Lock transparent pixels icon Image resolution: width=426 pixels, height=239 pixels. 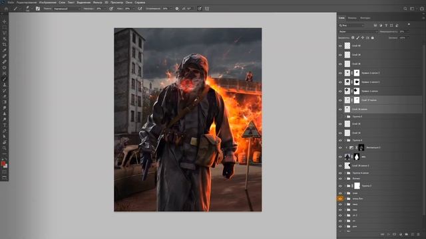[x=353, y=38]
